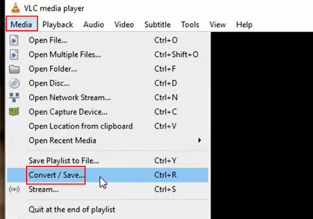Click the Open Multiple Files icon
The height and width of the screenshot is (219, 313).
pyautogui.click(x=14, y=55)
